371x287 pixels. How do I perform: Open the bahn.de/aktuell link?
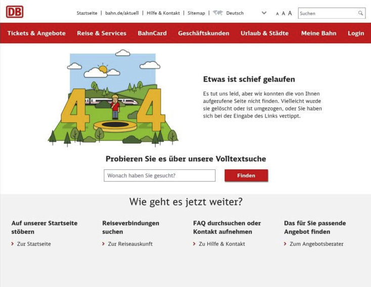click(x=122, y=13)
